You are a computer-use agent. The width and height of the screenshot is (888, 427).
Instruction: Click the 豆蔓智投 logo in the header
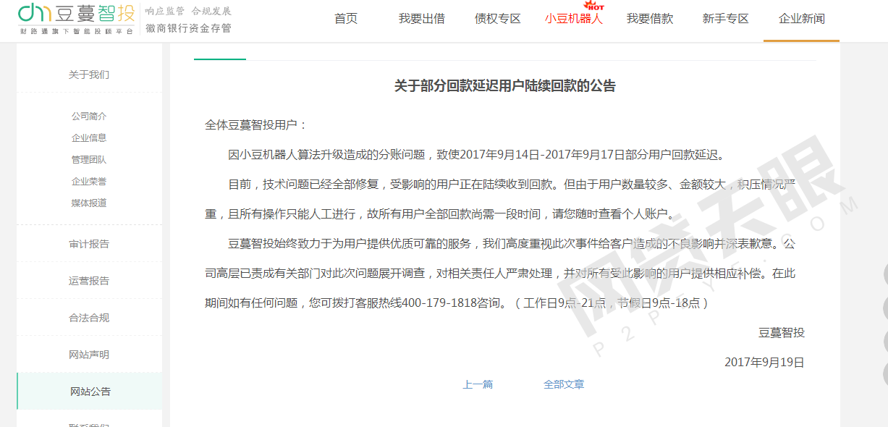pos(77,20)
